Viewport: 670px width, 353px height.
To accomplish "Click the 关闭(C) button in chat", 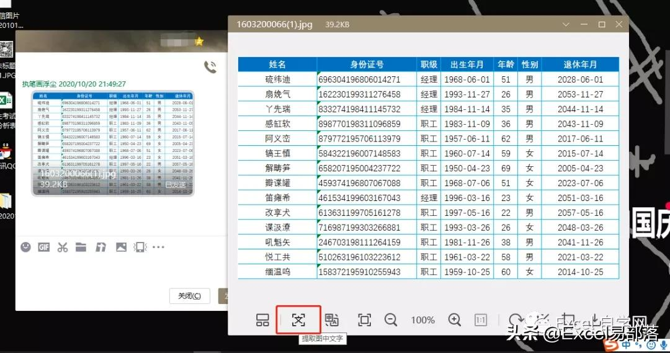I will tap(190, 296).
